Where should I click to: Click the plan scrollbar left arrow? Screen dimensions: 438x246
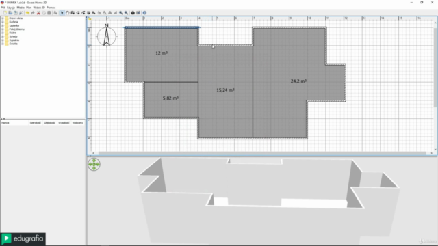93,153
